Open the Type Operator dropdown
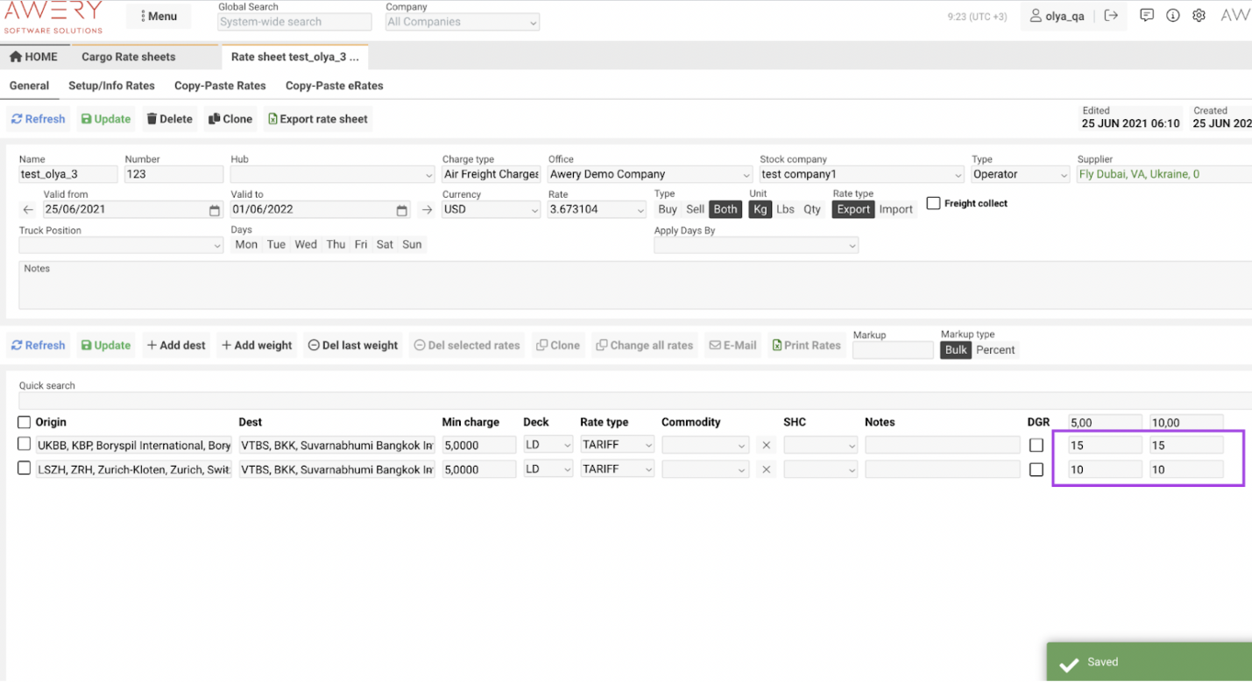This screenshot has width=1252, height=682. coord(1020,174)
